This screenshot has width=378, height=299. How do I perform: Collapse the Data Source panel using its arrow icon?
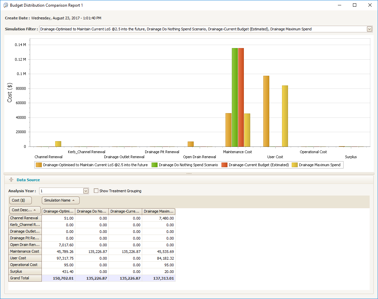(x=11, y=180)
